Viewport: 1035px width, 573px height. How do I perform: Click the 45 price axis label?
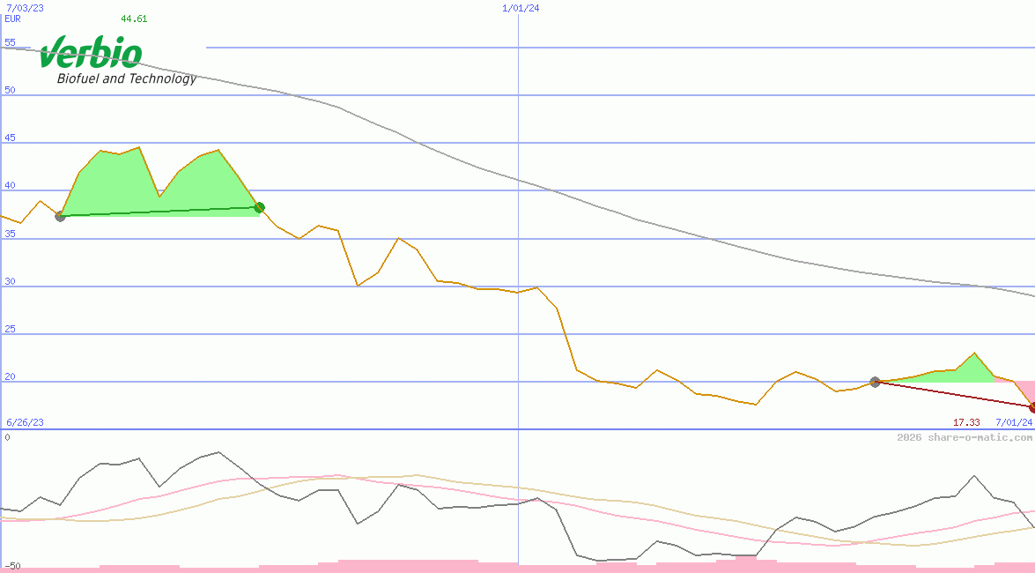[x=10, y=138]
